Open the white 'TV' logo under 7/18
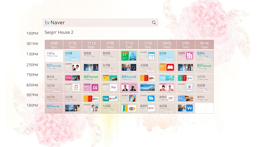Screen dimensions: 262x147 [x=151, y=108]
